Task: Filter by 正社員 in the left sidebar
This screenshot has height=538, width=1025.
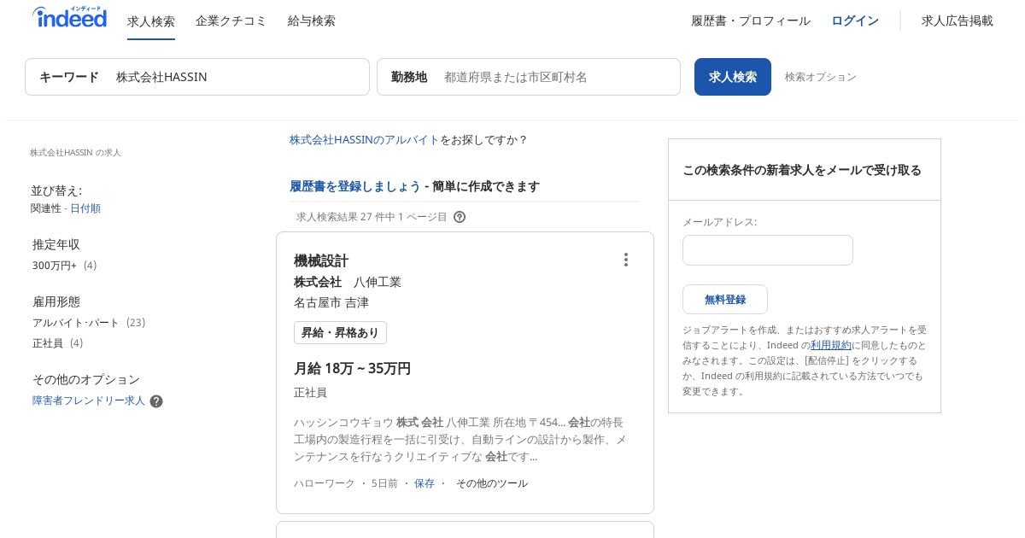Action: [x=48, y=343]
